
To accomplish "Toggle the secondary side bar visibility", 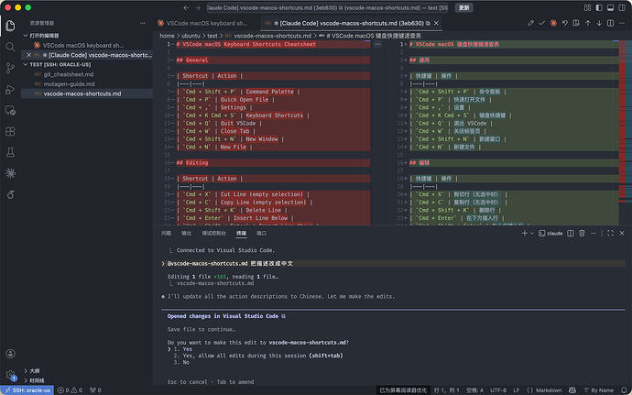I will point(622,7).
